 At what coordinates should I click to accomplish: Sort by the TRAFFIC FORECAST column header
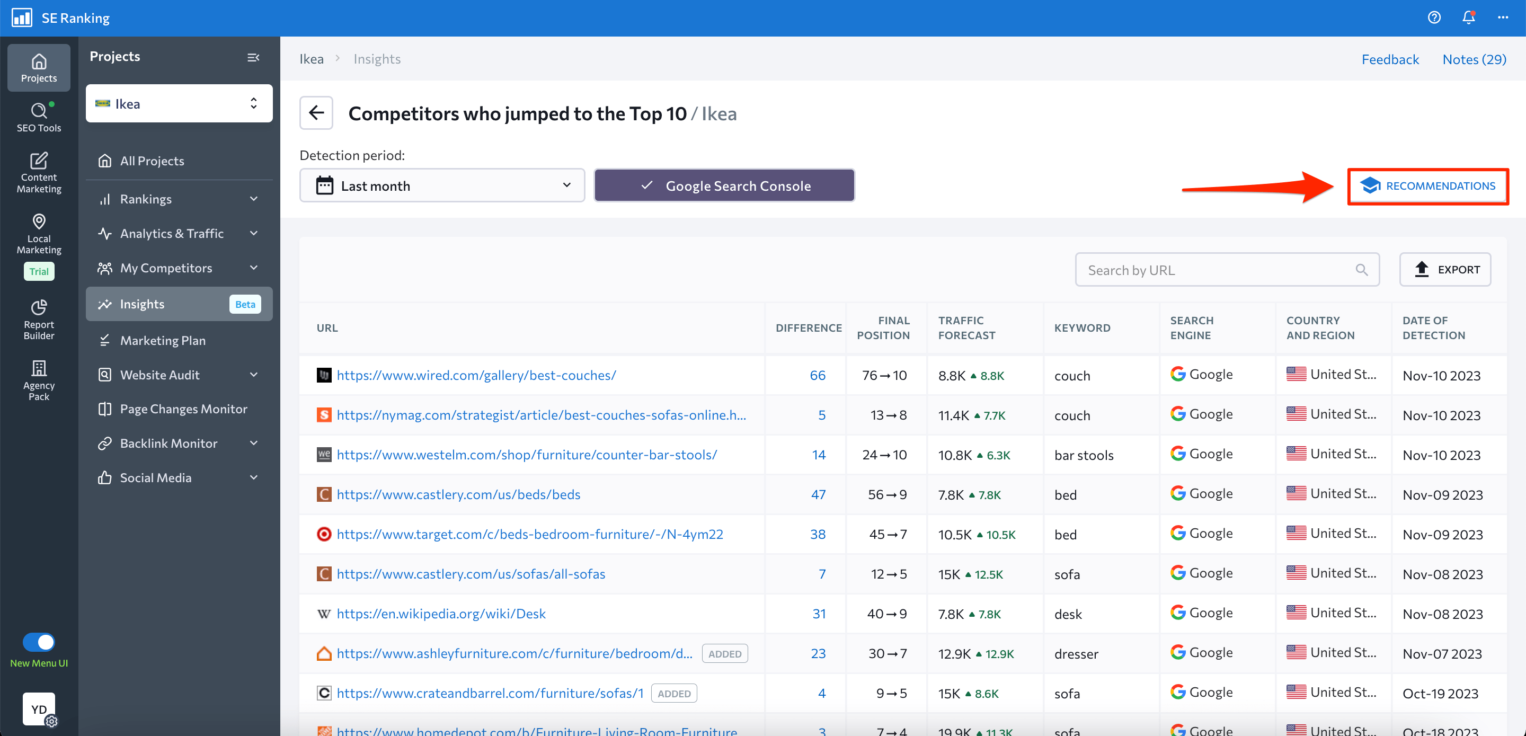[966, 327]
